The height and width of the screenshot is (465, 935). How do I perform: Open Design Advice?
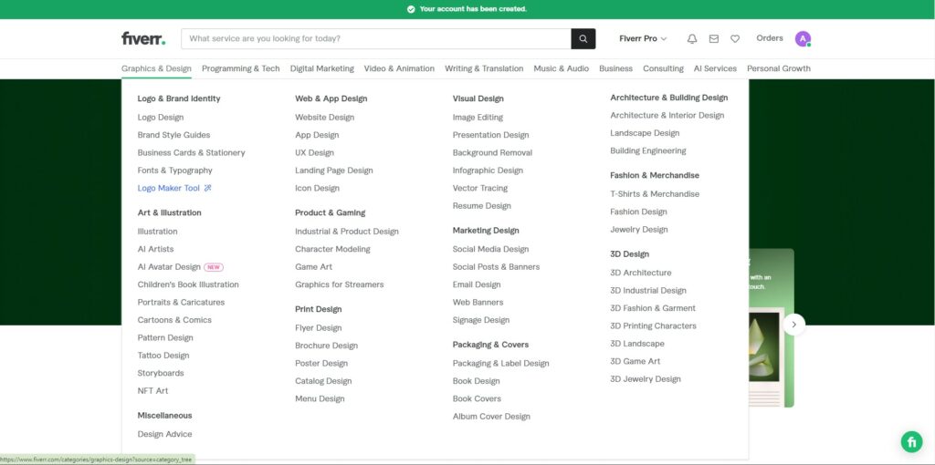click(x=164, y=435)
